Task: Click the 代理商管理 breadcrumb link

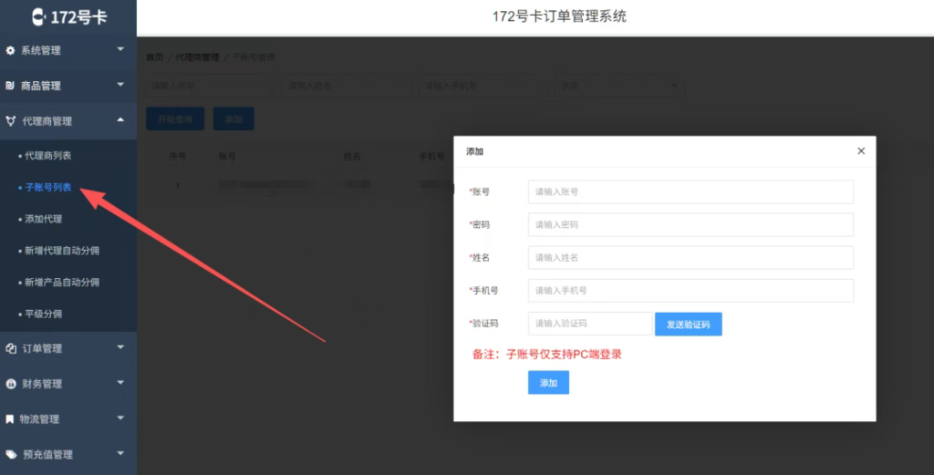Action: coord(197,57)
